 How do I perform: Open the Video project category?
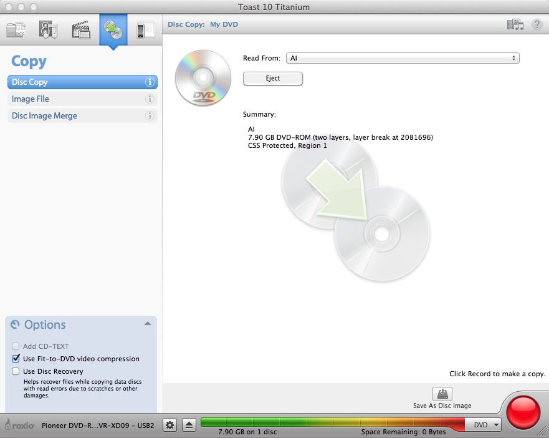pos(81,29)
